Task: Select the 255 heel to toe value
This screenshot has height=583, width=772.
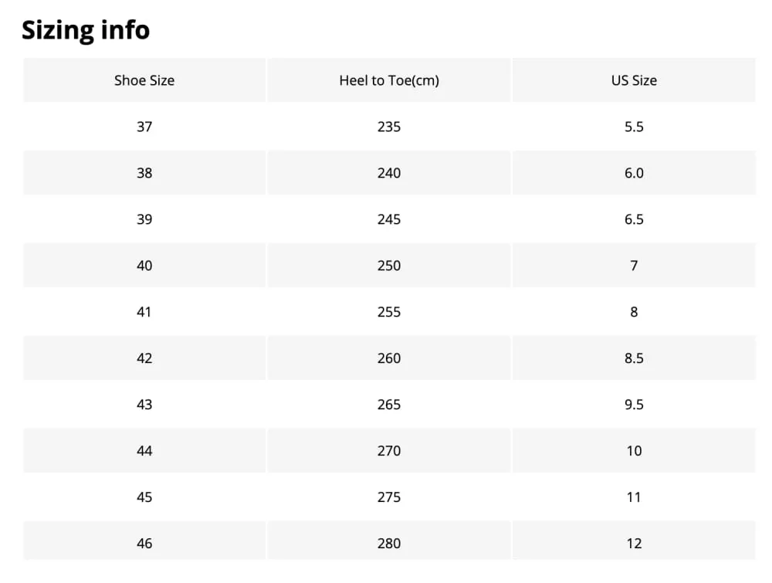Action: pyautogui.click(x=389, y=312)
